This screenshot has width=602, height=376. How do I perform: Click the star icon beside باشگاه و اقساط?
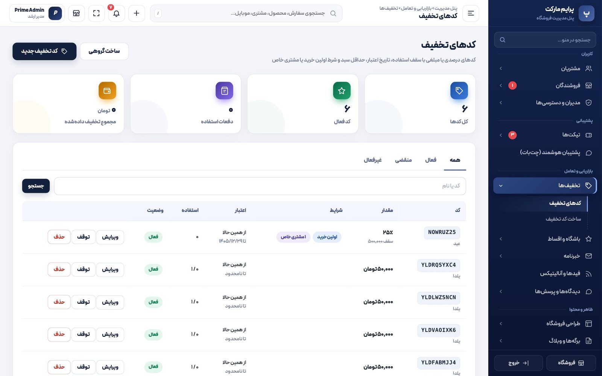point(589,239)
